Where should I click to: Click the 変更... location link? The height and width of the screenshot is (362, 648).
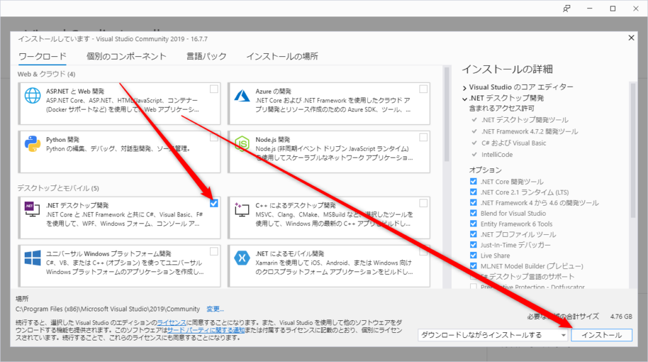tap(215, 309)
